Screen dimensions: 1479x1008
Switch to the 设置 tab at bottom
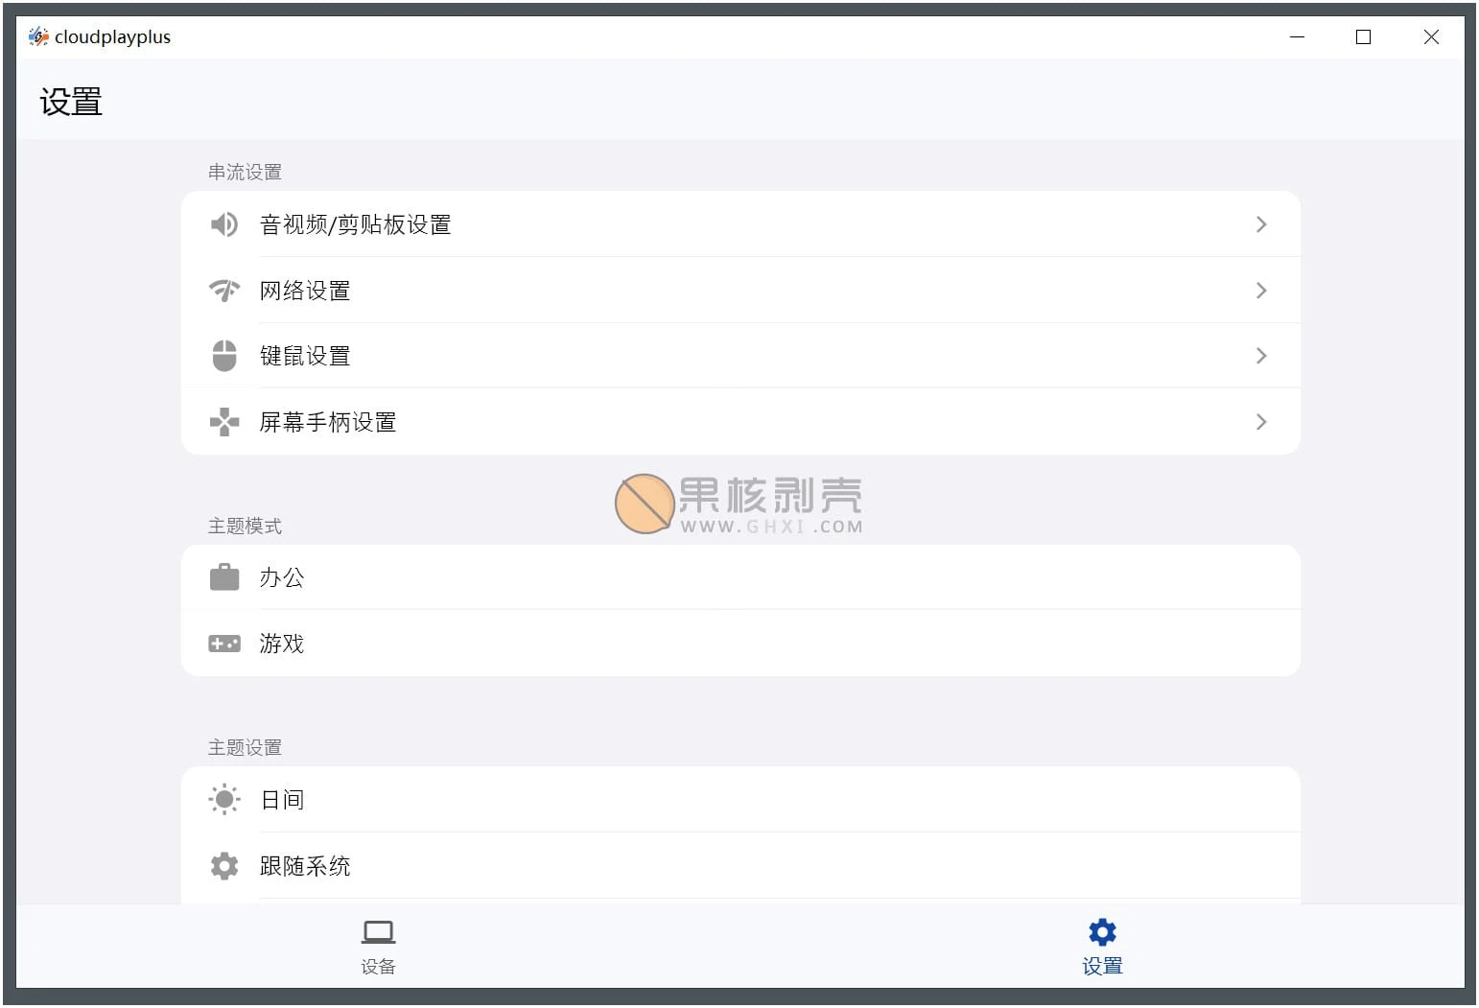[x=1101, y=945]
